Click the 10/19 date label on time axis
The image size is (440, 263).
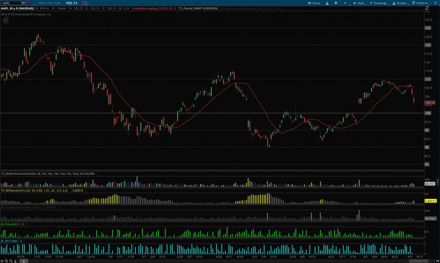click(20, 257)
